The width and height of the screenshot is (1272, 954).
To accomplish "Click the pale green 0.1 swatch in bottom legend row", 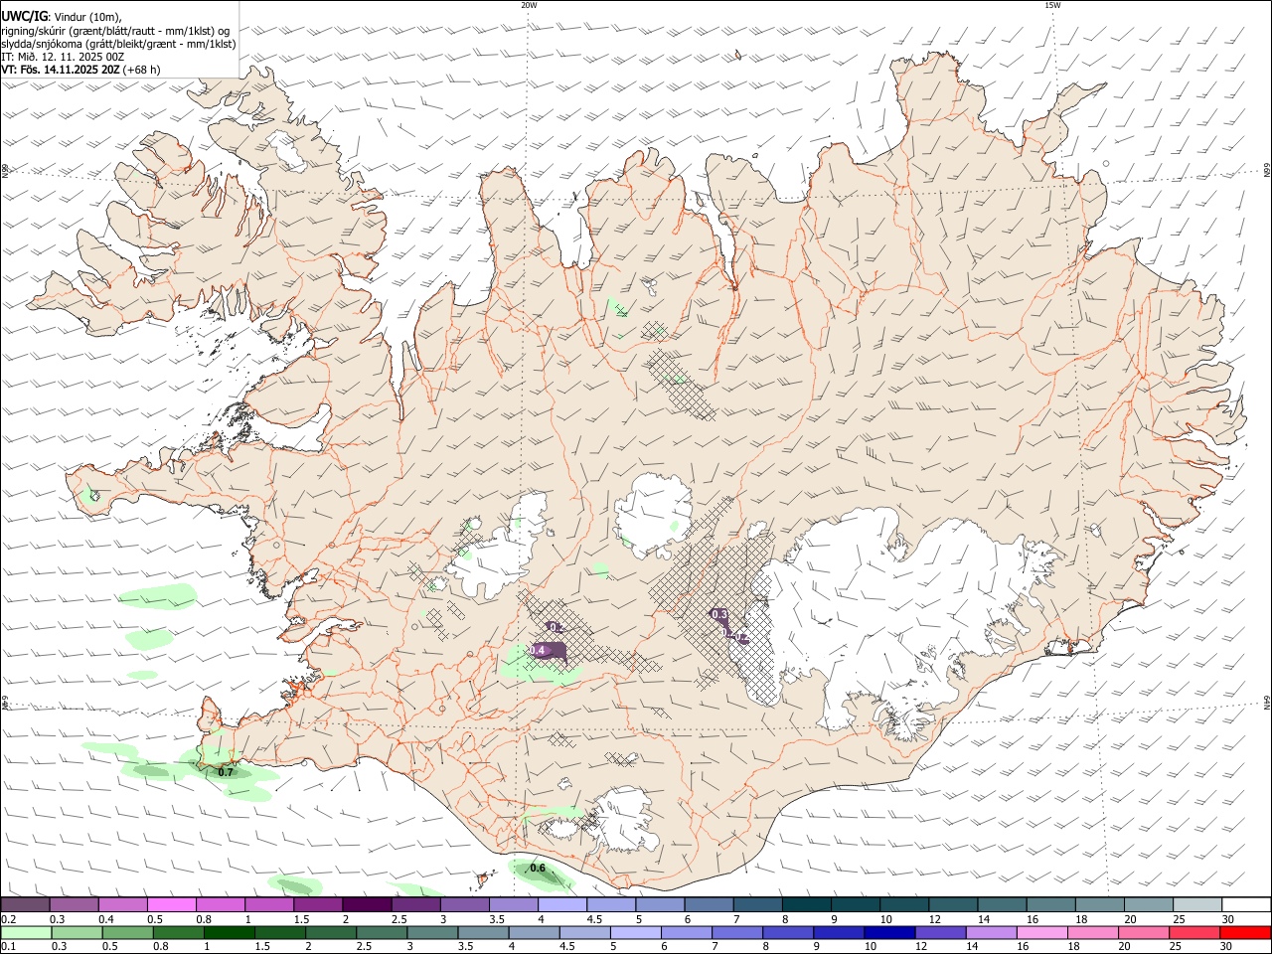I will click(26, 933).
